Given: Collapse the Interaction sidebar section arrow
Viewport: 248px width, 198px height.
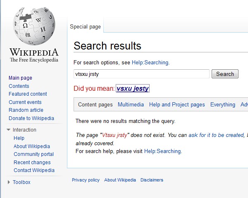Looking at the screenshot, I should [8, 130].
